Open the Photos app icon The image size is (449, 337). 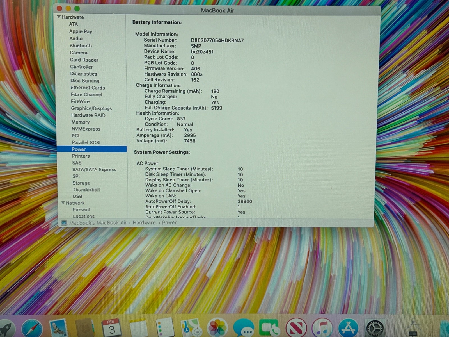(217, 328)
